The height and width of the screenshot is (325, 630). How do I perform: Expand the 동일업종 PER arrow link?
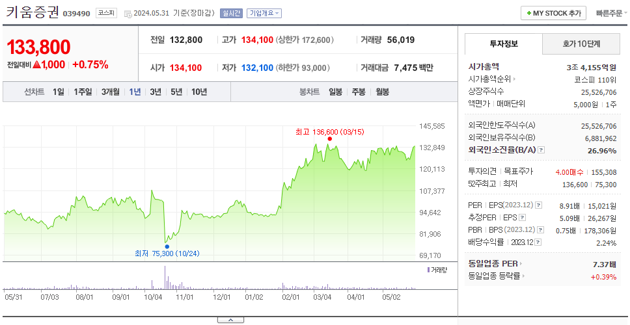(495, 264)
